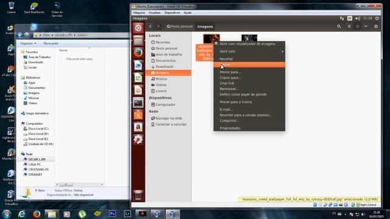Image resolution: width=390 pixels, height=219 pixels.
Task: Open Nautilus view options down arrow
Action: point(366,26)
